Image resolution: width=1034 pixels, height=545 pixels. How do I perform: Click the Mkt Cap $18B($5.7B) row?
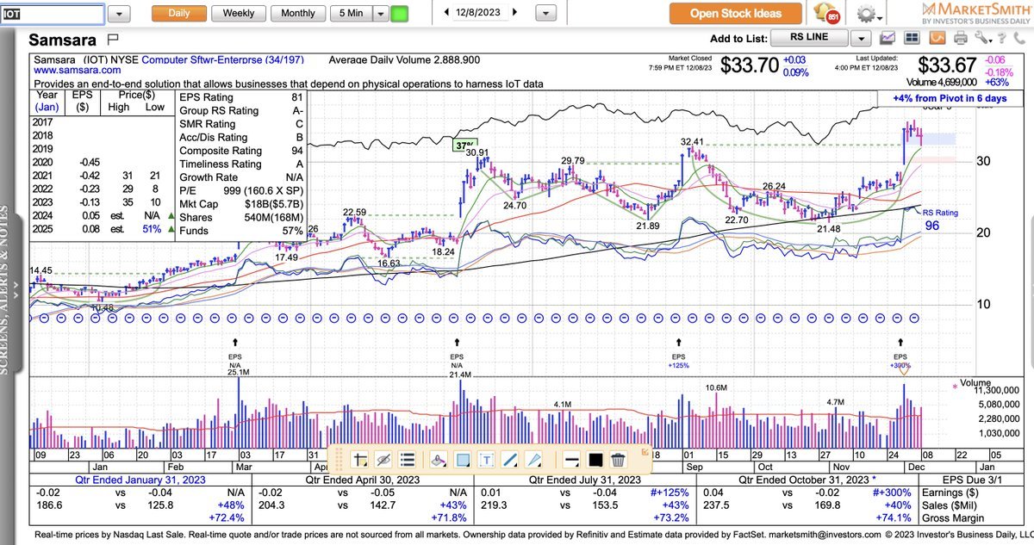(x=241, y=205)
